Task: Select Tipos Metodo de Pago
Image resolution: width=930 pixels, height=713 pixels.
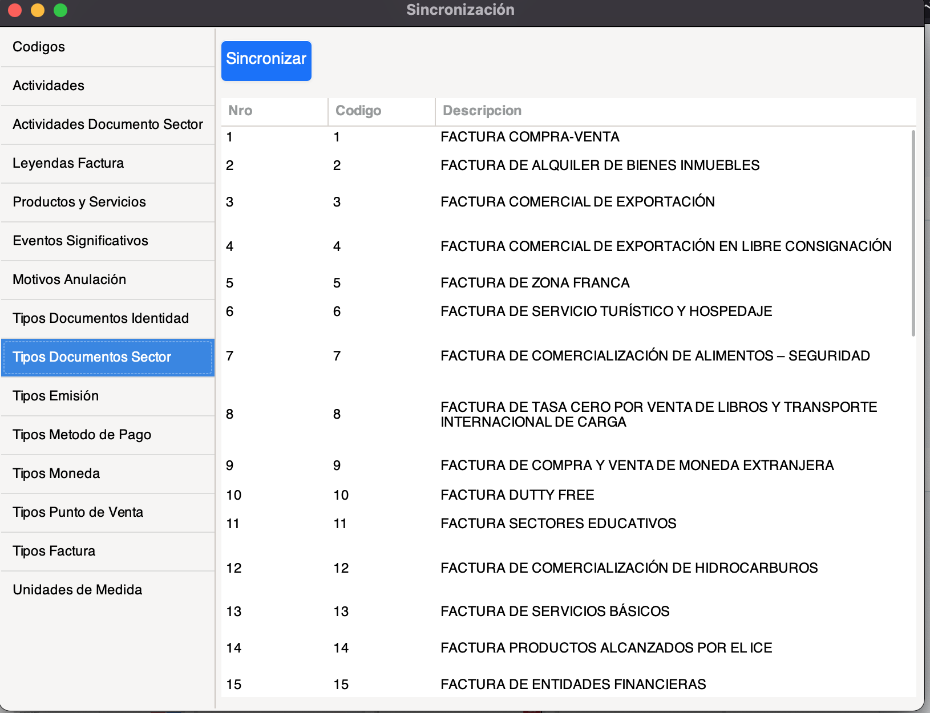Action: coord(82,435)
